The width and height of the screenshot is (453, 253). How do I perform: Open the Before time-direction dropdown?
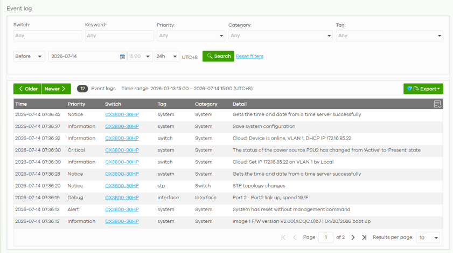pyautogui.click(x=29, y=56)
